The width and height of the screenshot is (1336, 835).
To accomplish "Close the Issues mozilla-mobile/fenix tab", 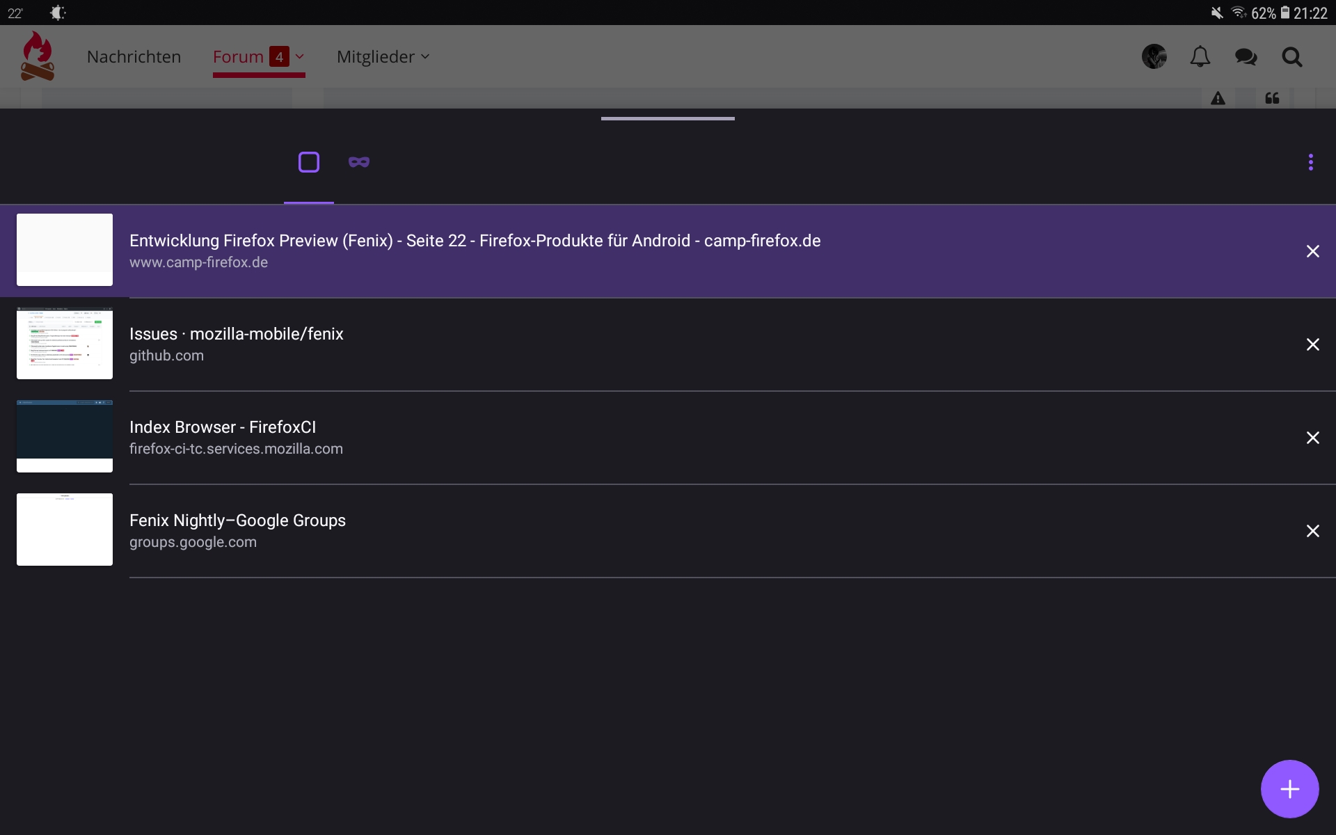I will point(1312,344).
